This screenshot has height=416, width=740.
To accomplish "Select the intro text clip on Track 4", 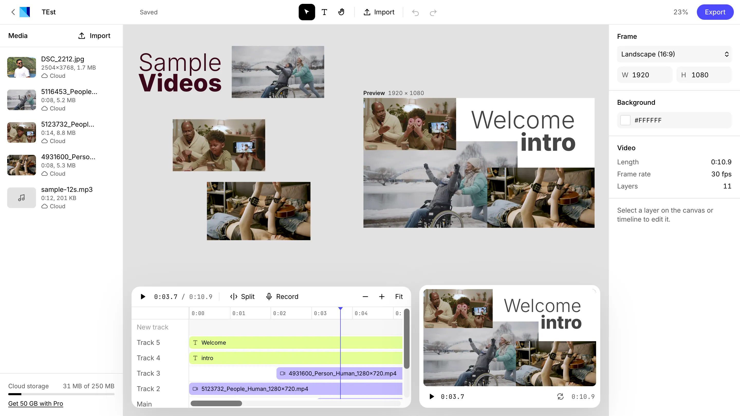I will [295, 358].
